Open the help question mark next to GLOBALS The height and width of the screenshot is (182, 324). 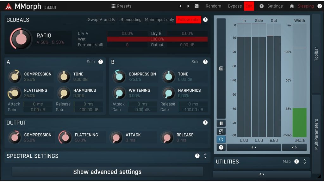click(205, 20)
